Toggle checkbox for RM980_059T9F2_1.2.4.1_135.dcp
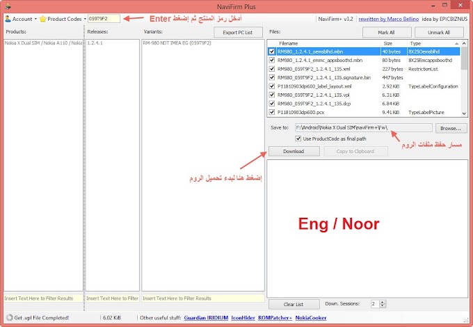The width and height of the screenshot is (473, 327). pyautogui.click(x=272, y=104)
